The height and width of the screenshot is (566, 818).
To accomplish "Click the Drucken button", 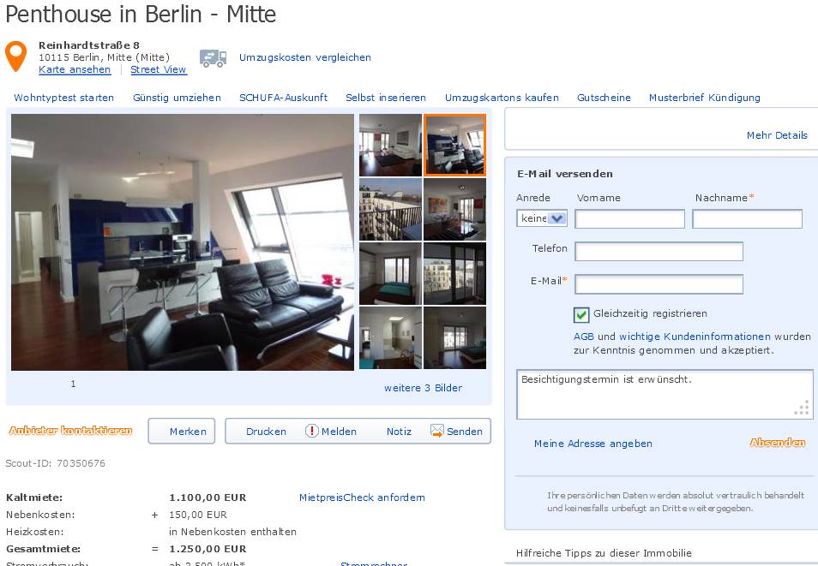I will tap(266, 432).
